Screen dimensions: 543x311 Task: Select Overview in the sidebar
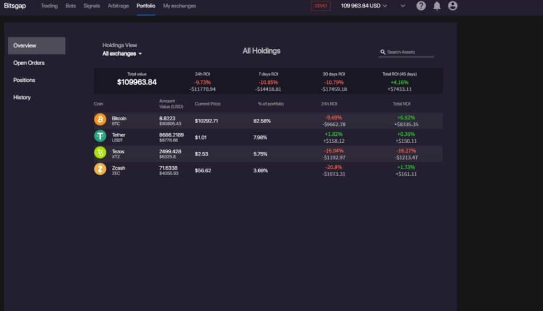pos(37,46)
